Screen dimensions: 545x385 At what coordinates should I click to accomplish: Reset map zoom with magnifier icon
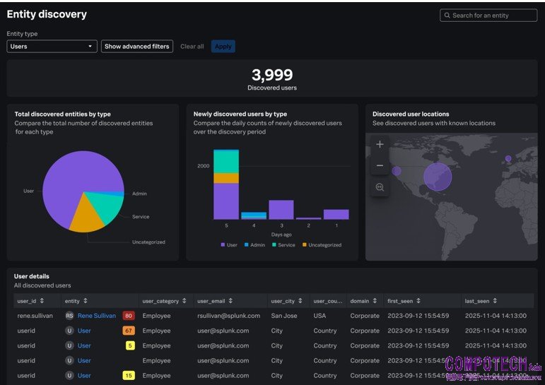[x=380, y=187]
